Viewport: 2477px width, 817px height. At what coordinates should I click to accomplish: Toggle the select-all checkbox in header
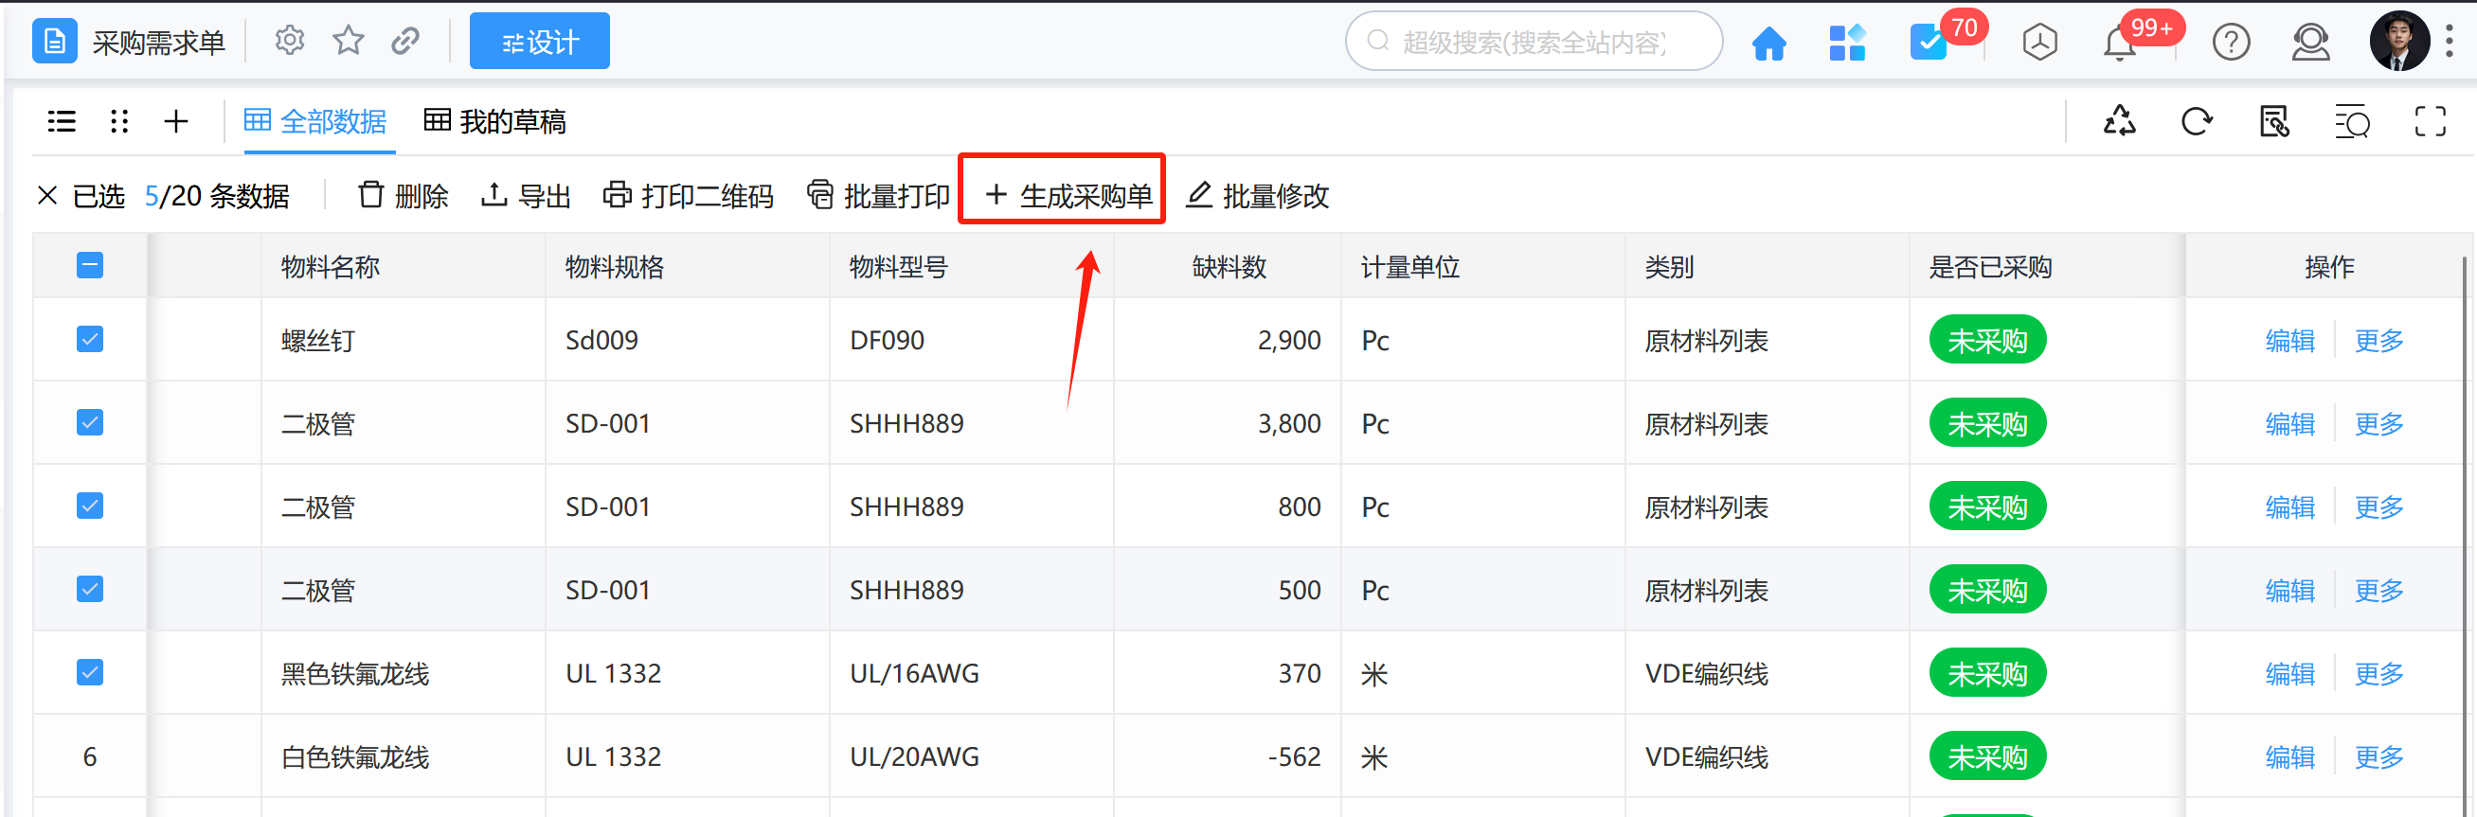pyautogui.click(x=89, y=265)
